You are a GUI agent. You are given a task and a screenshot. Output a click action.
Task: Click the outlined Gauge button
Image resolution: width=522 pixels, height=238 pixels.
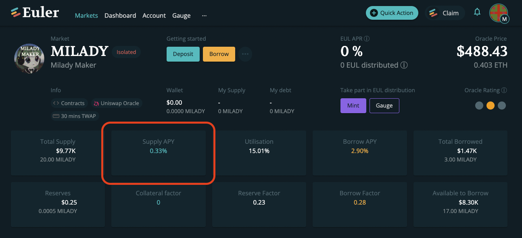pyautogui.click(x=384, y=106)
